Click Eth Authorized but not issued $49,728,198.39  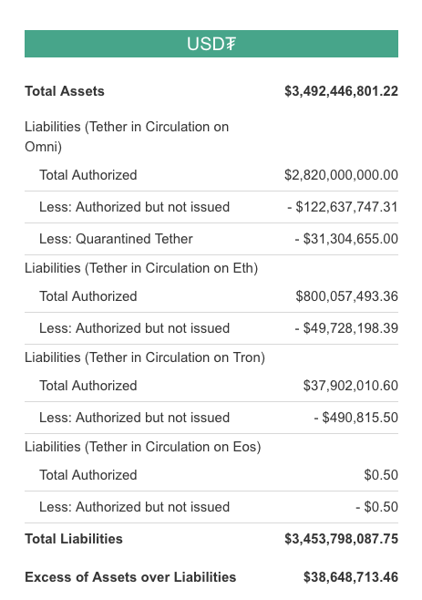pyautogui.click(x=346, y=328)
